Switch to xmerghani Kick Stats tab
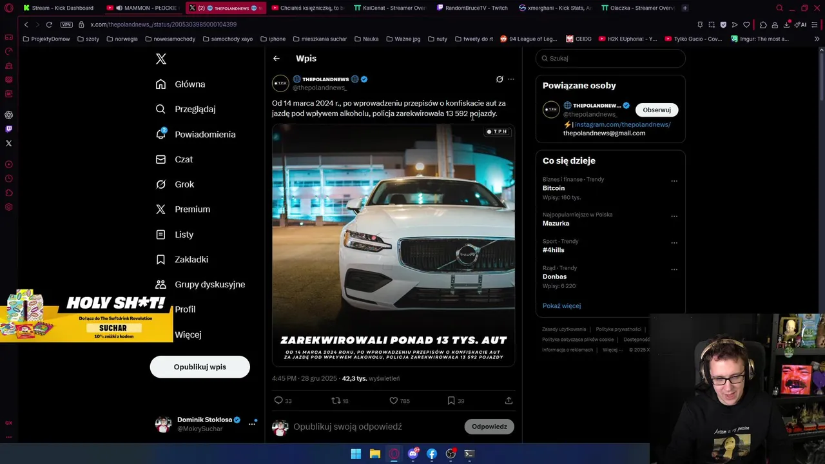This screenshot has width=825, height=464. click(554, 8)
